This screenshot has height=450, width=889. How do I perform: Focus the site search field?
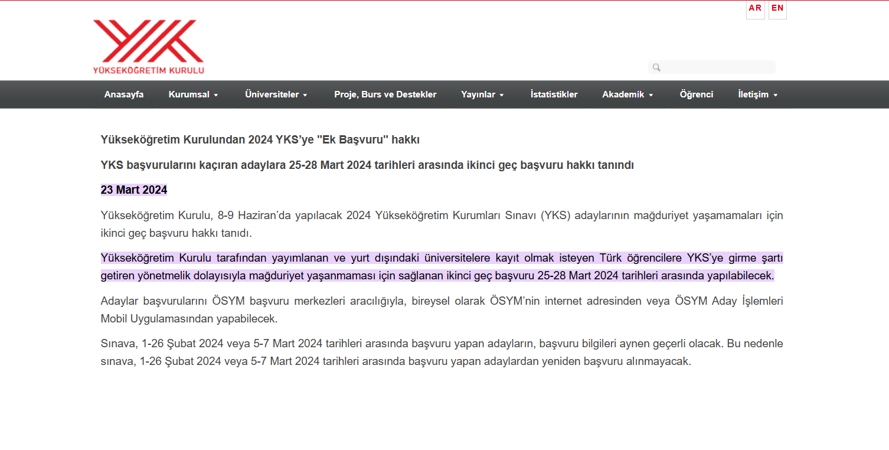(x=712, y=67)
